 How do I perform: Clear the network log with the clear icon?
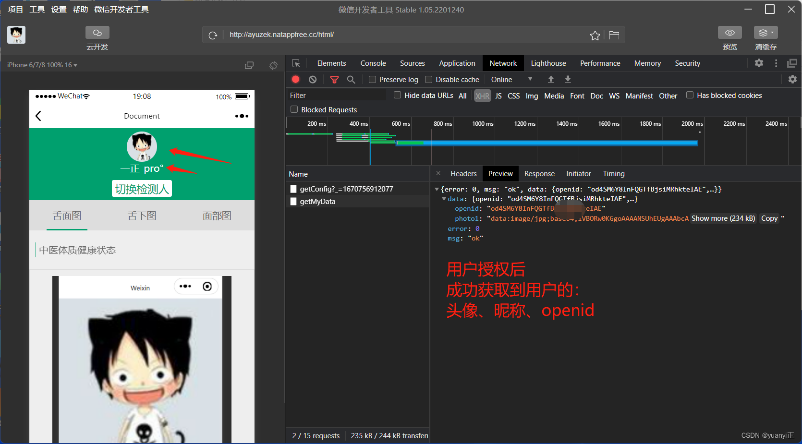[313, 80]
